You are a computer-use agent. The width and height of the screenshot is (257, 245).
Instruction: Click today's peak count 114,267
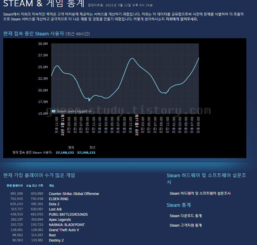point(37,235)
